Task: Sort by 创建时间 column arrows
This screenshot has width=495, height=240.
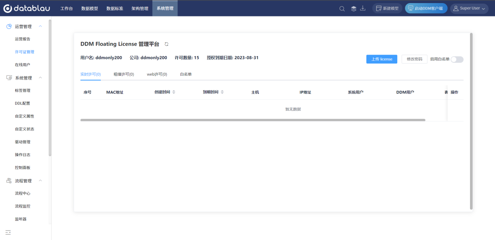Action: (x=174, y=92)
